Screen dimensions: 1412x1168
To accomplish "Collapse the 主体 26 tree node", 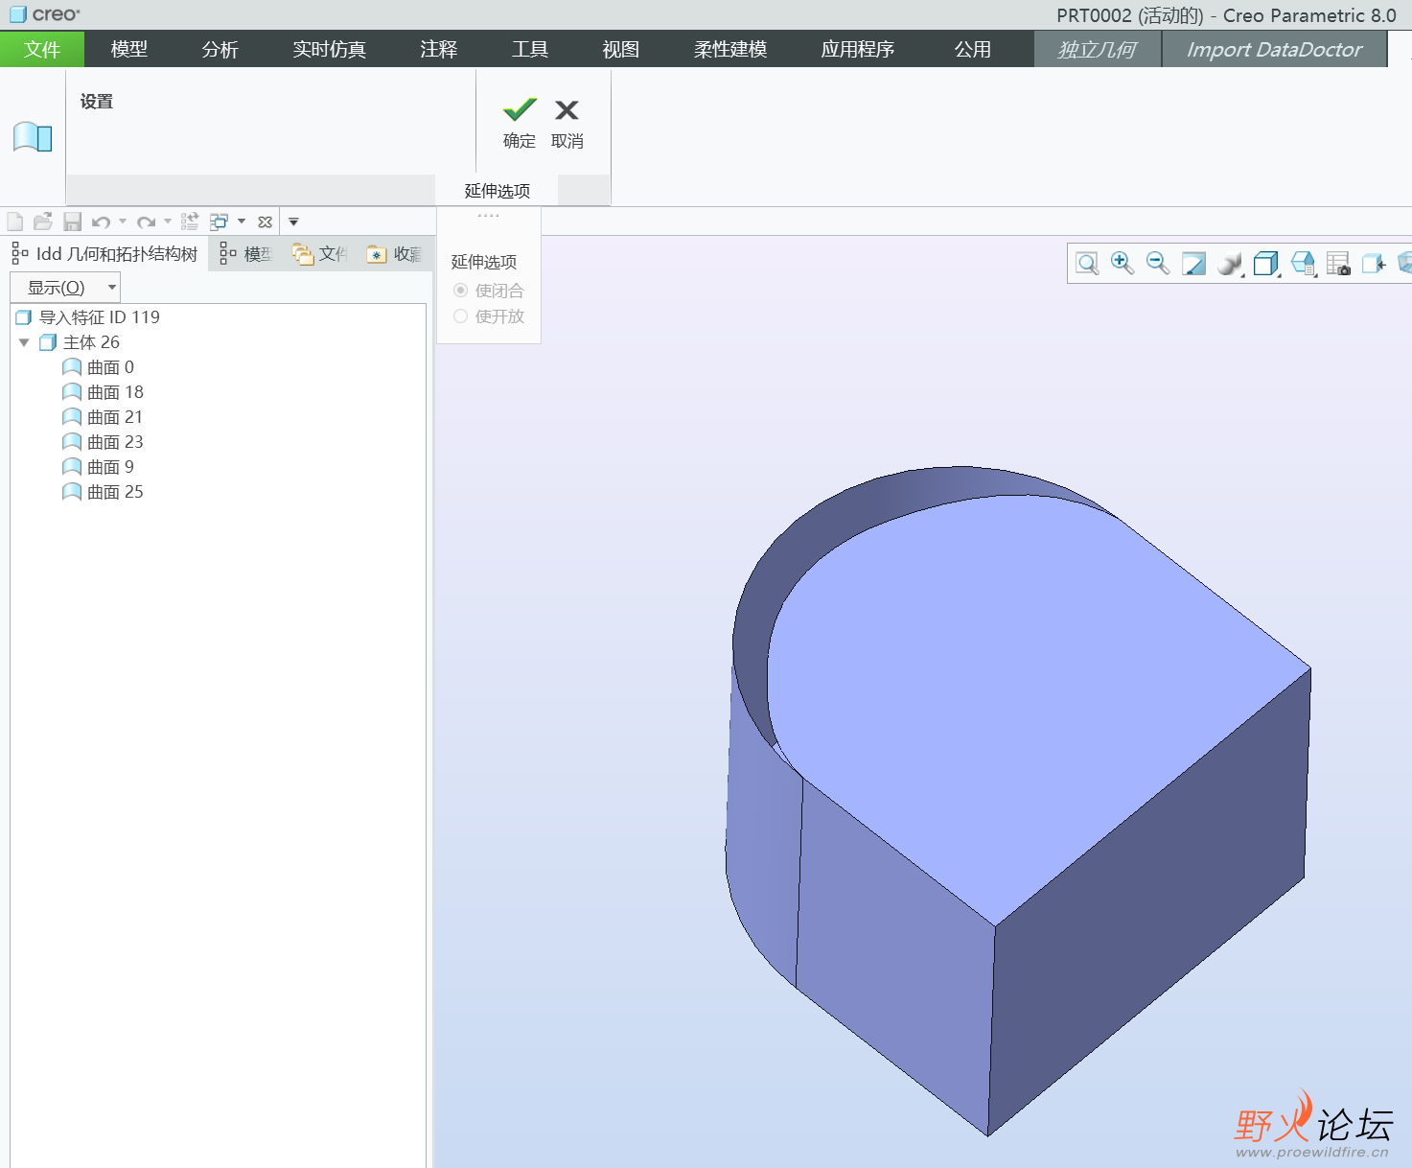I will 24,342.
